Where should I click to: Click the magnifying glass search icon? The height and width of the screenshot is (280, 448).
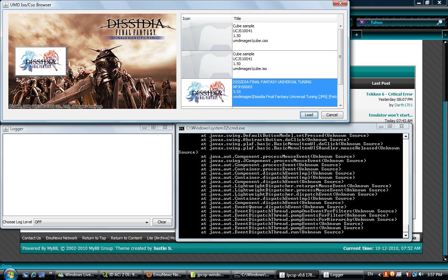pos(440,22)
